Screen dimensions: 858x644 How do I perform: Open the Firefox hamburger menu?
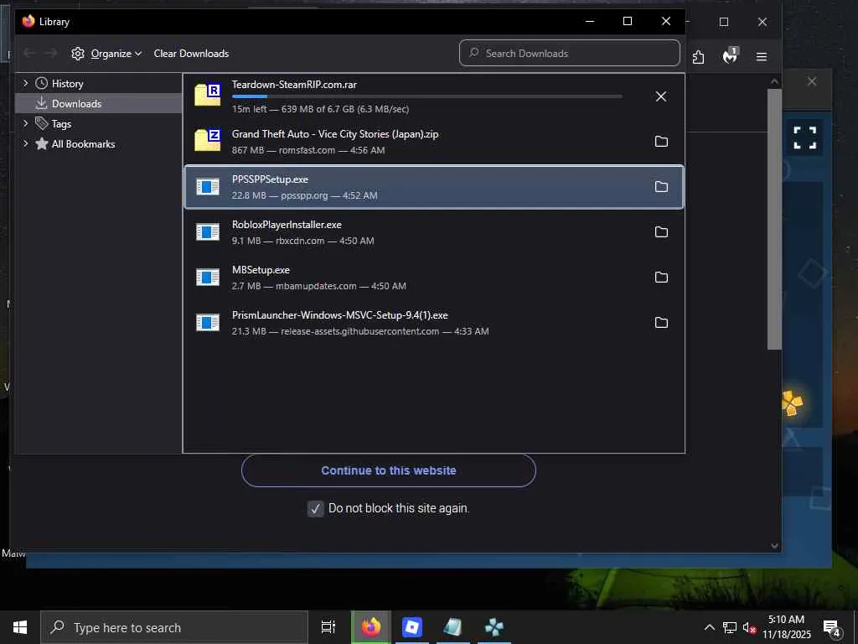coord(761,57)
